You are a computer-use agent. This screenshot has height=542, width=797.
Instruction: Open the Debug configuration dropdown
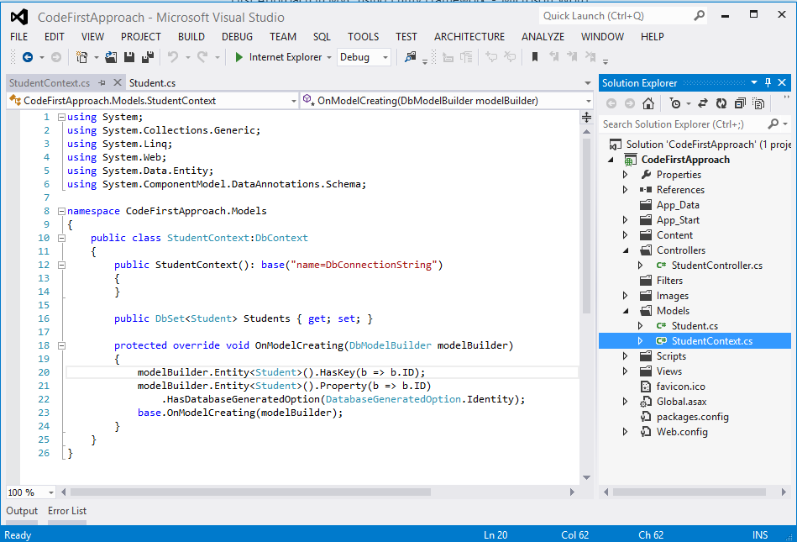(x=385, y=57)
